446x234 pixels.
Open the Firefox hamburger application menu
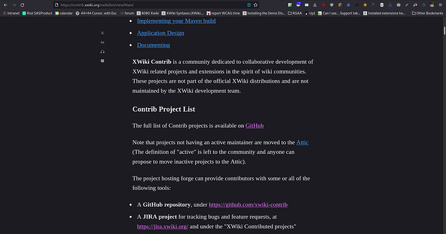point(440,5)
